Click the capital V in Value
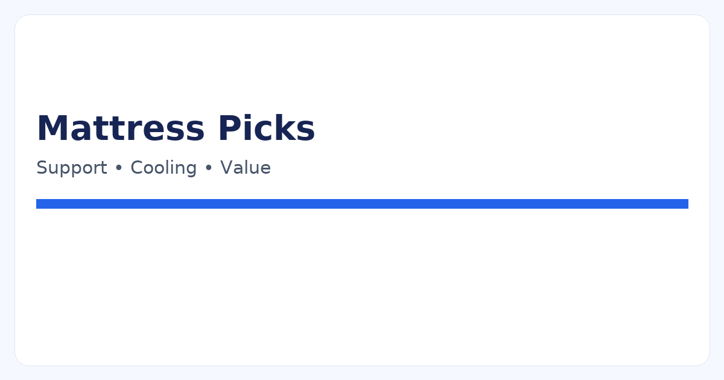 click(226, 168)
